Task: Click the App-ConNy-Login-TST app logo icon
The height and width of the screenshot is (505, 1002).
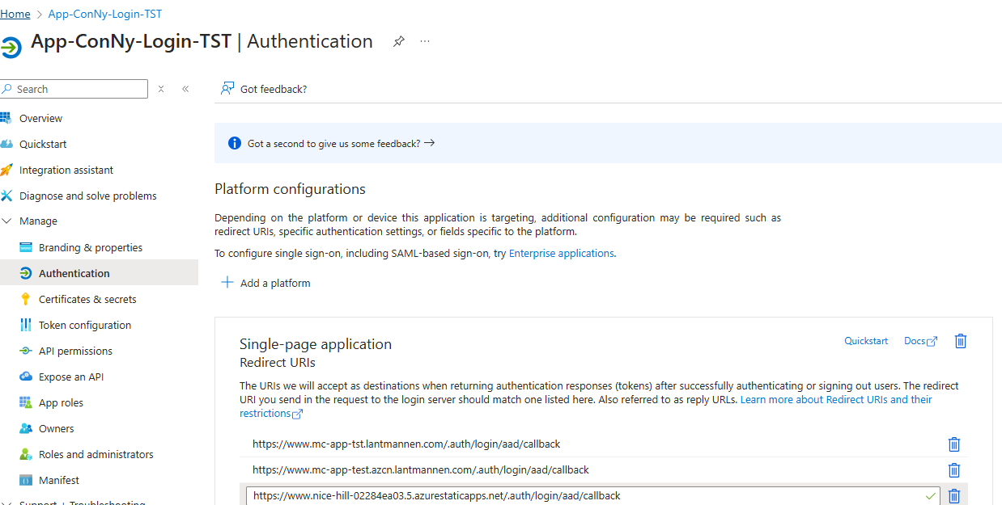Action: 11,48
